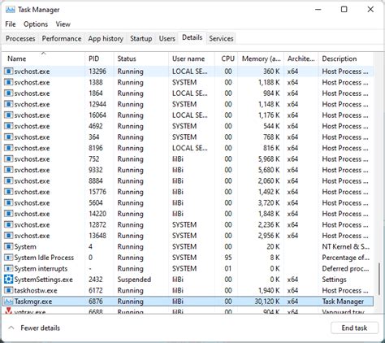Click the icon of svchost.exe PID 14220
The image size is (385, 343).
[9, 214]
